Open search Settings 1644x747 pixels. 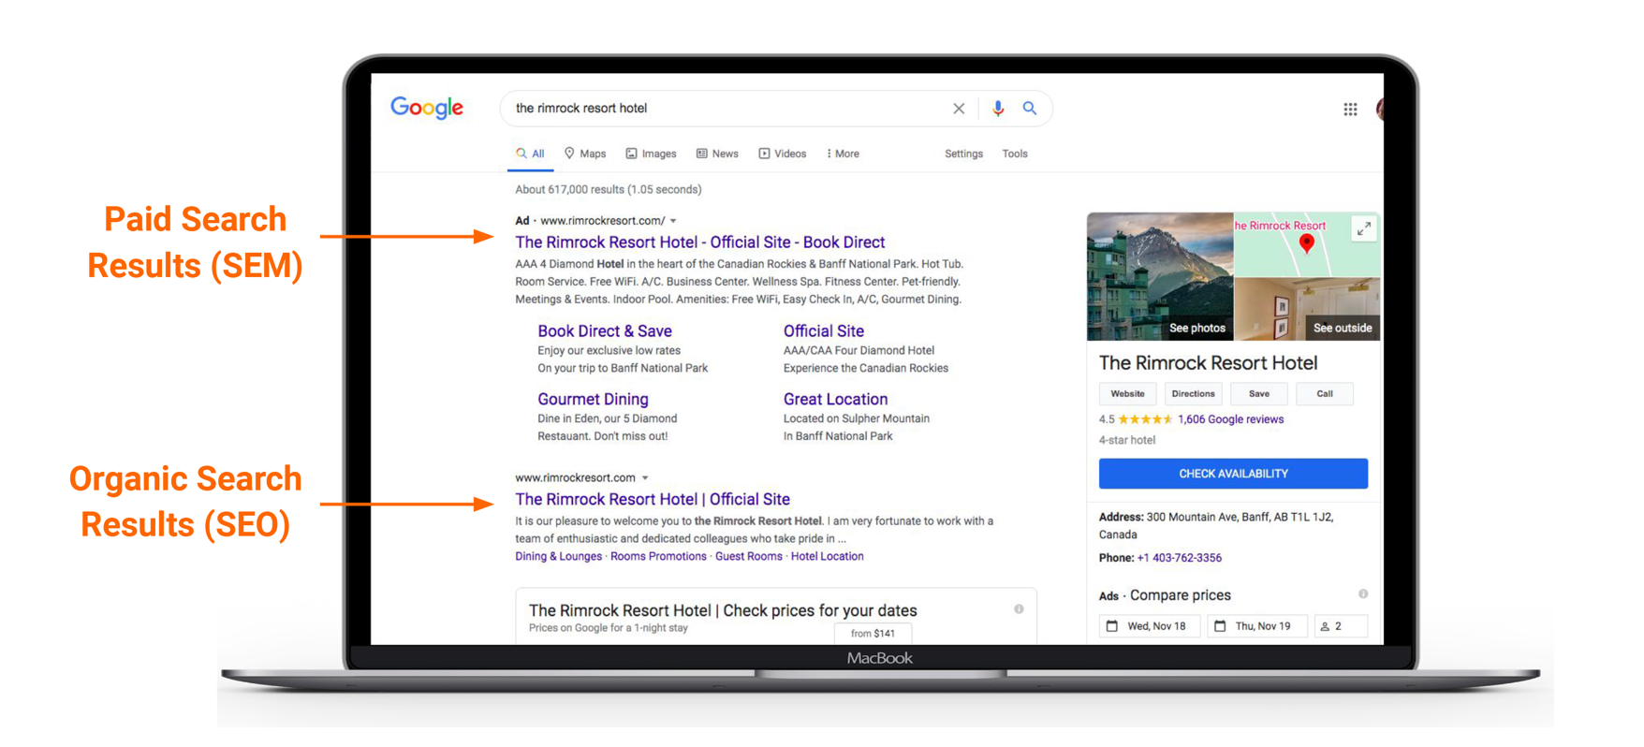963,154
